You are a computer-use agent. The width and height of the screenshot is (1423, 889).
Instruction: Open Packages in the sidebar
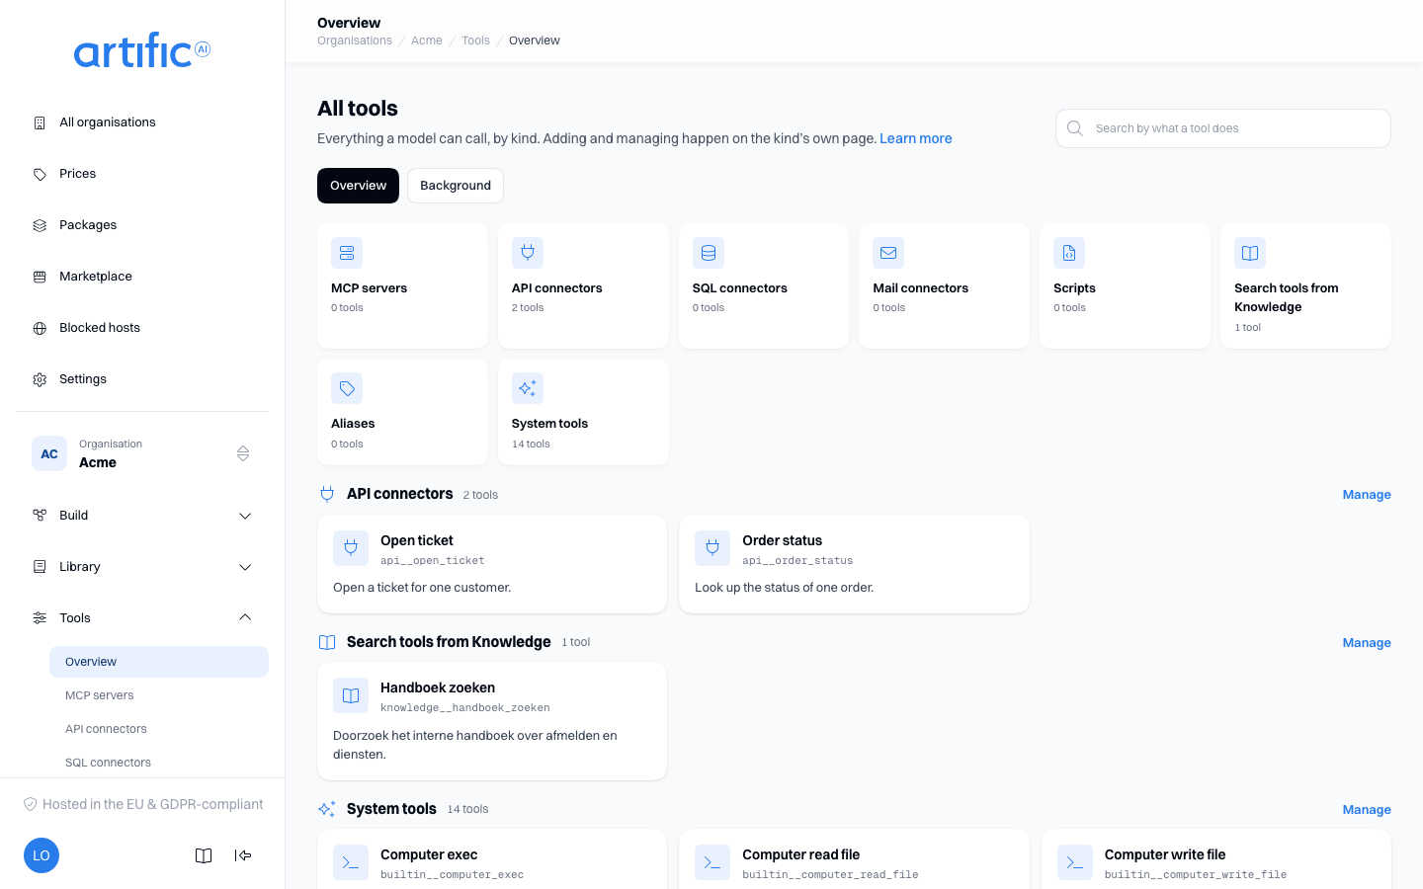tap(142, 225)
